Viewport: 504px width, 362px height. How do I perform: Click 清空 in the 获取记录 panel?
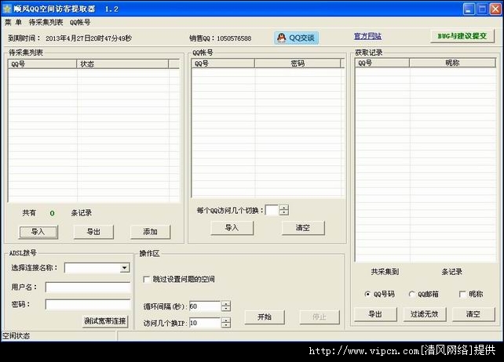(473, 314)
